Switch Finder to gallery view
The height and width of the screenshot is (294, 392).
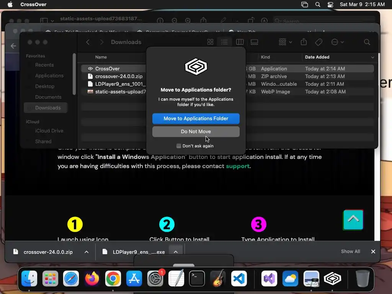click(x=254, y=42)
